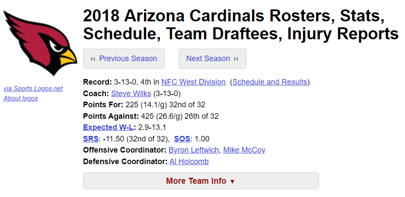The width and height of the screenshot is (405, 197).
Task: Go to Next Season
Action: tap(212, 59)
